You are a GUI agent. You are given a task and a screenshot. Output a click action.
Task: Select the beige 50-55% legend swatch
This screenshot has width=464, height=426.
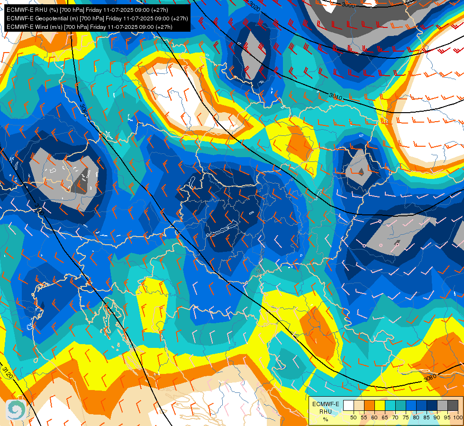359,405
